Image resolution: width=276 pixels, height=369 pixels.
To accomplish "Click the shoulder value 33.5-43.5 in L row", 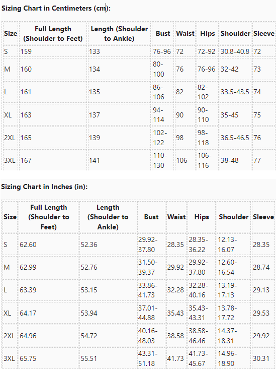I will 235,92.
